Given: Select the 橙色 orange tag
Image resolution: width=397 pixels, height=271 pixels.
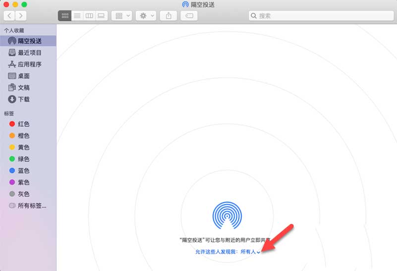Looking at the screenshot, I should [x=28, y=135].
